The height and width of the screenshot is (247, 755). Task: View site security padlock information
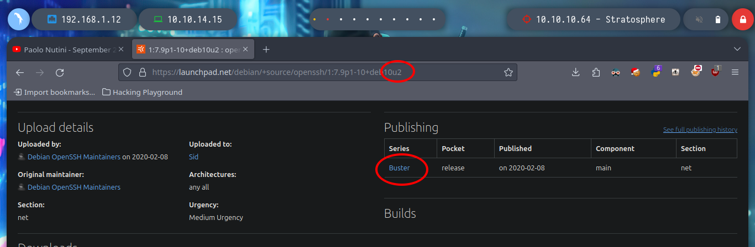(x=142, y=72)
